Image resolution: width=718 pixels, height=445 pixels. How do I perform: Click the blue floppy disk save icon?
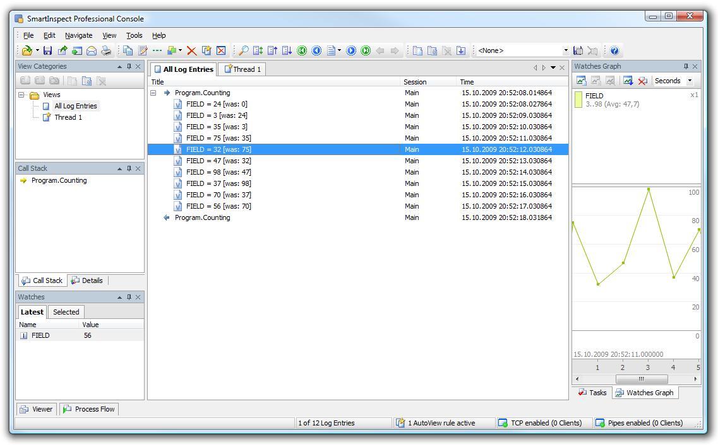[x=47, y=50]
